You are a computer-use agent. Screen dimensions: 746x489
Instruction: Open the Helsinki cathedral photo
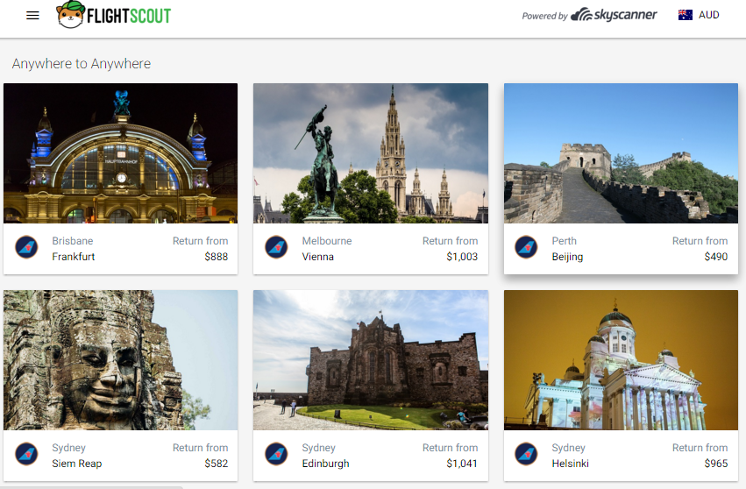click(621, 360)
